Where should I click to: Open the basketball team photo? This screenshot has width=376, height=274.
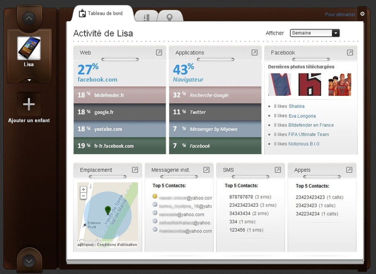(340, 85)
